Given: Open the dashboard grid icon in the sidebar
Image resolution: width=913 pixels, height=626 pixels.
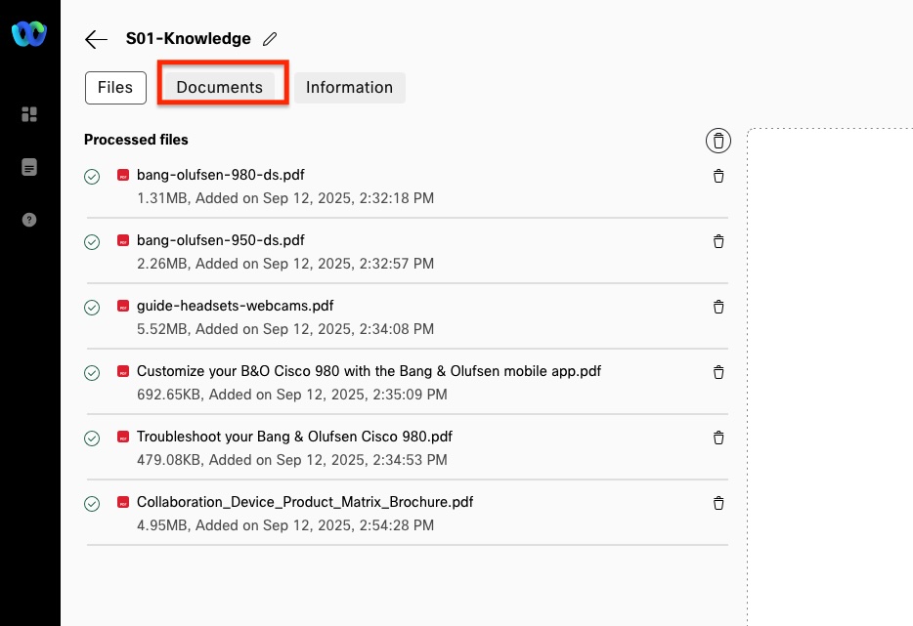Looking at the screenshot, I should pos(29,115).
